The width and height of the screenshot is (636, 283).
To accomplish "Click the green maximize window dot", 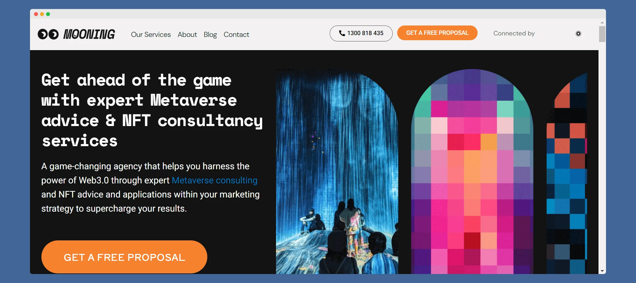I will [x=48, y=14].
